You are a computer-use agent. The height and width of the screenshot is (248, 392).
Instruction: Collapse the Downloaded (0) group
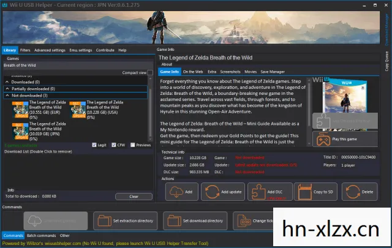[x=7, y=82]
